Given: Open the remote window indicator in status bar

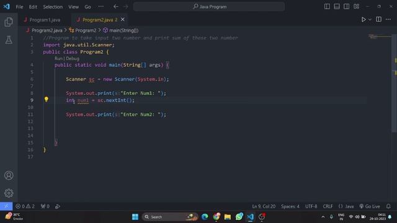Looking at the screenshot, I should (6, 206).
